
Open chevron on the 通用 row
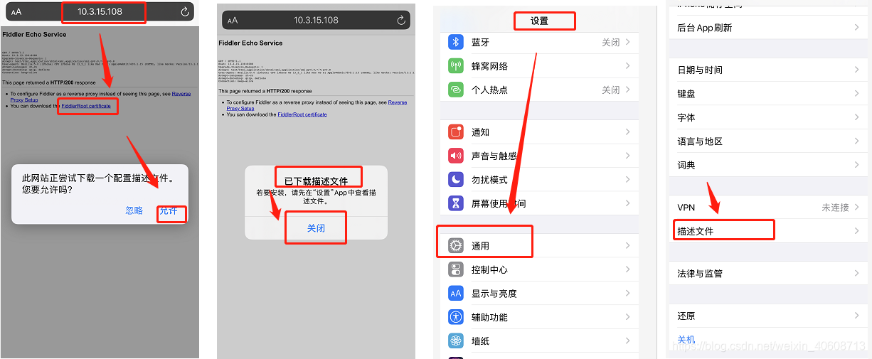[x=628, y=246]
